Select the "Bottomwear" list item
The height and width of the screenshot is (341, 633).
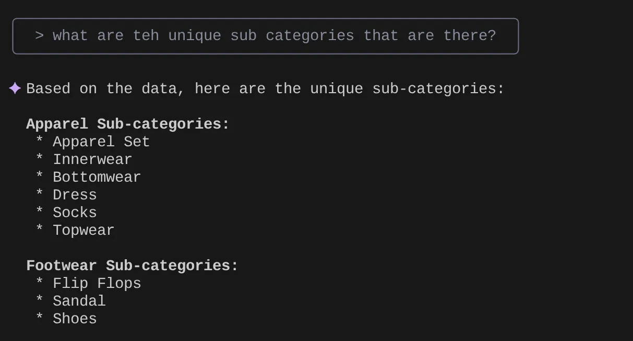(97, 177)
